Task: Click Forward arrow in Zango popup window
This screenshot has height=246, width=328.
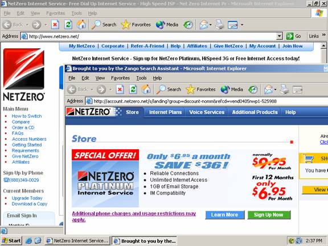Action: 101,89
